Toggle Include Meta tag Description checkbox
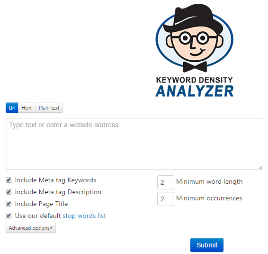 (x=9, y=192)
